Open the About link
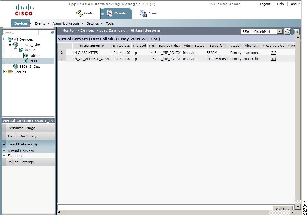This screenshot has width=307, height=215. (295, 4)
